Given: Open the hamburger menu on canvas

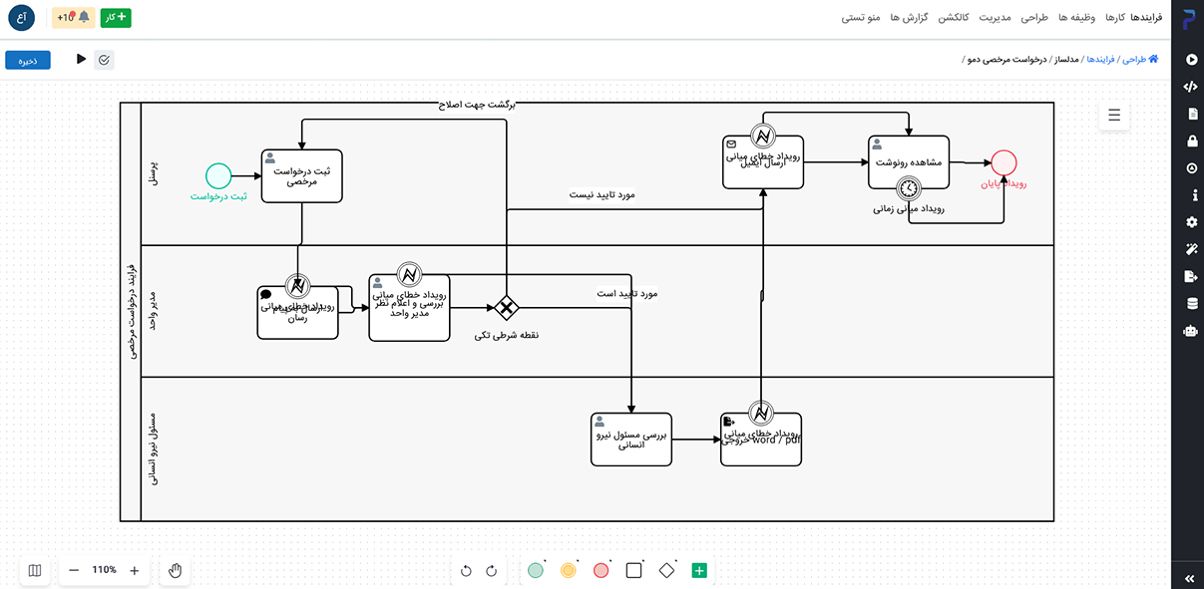Looking at the screenshot, I should click(1114, 116).
